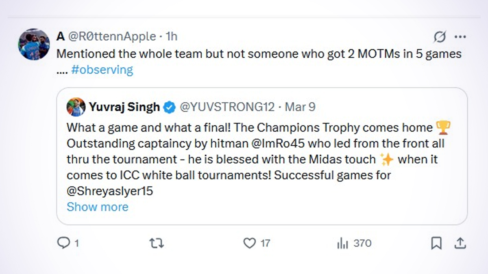This screenshot has height=274, width=488.
Task: Expand quoted tweet with Show more
Action: [97, 207]
